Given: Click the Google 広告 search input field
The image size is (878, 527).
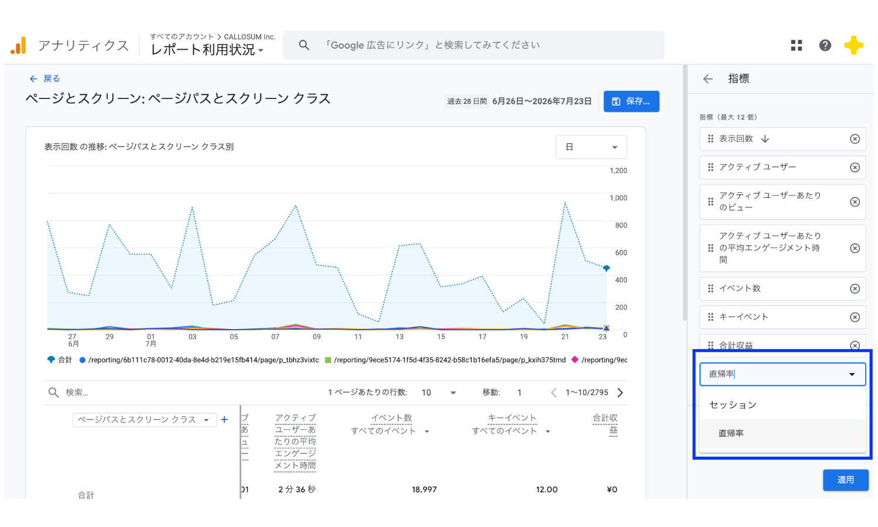Looking at the screenshot, I should [474, 45].
